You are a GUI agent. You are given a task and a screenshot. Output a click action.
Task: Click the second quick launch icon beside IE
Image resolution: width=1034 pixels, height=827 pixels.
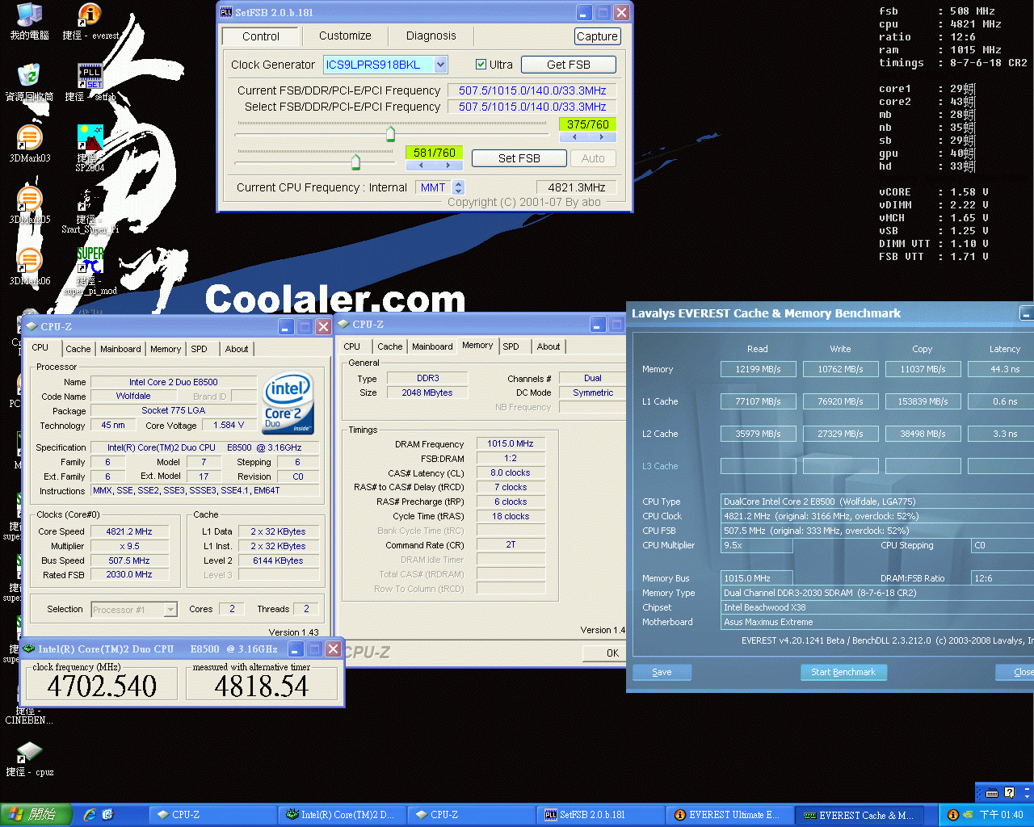click(107, 815)
